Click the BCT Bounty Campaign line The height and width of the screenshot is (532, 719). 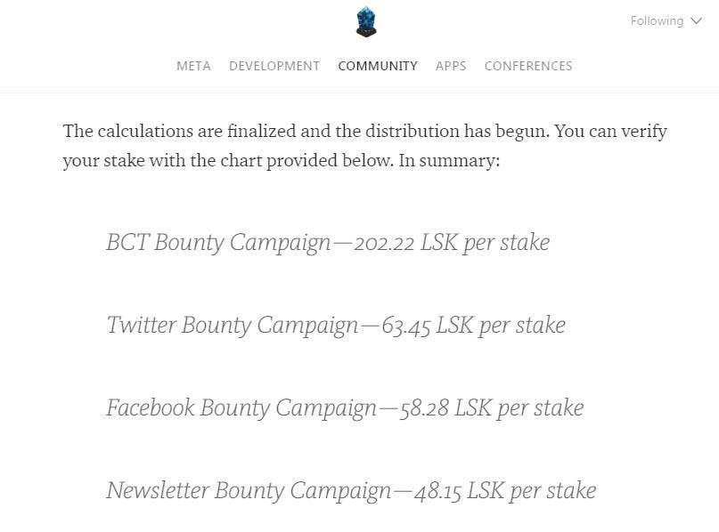[328, 242]
